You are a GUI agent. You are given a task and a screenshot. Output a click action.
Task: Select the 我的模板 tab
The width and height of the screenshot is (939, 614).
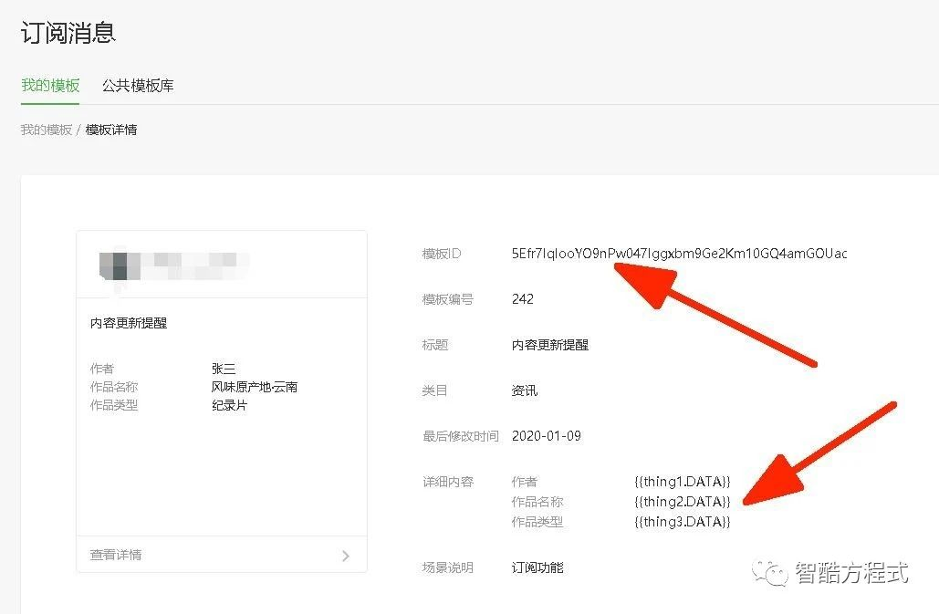49,85
